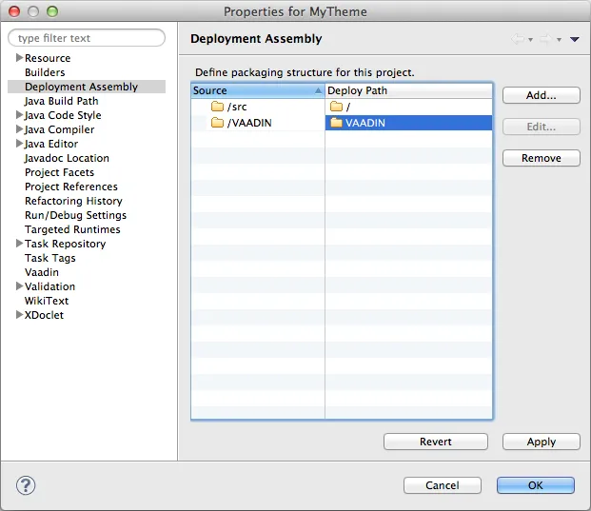Open the Java Build Path page

[62, 101]
